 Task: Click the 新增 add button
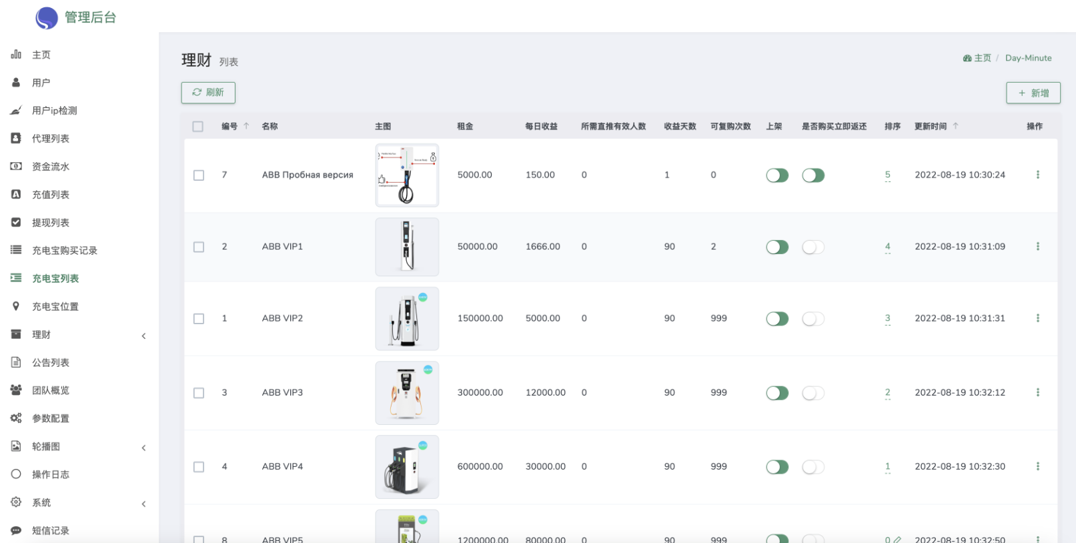tap(1033, 93)
